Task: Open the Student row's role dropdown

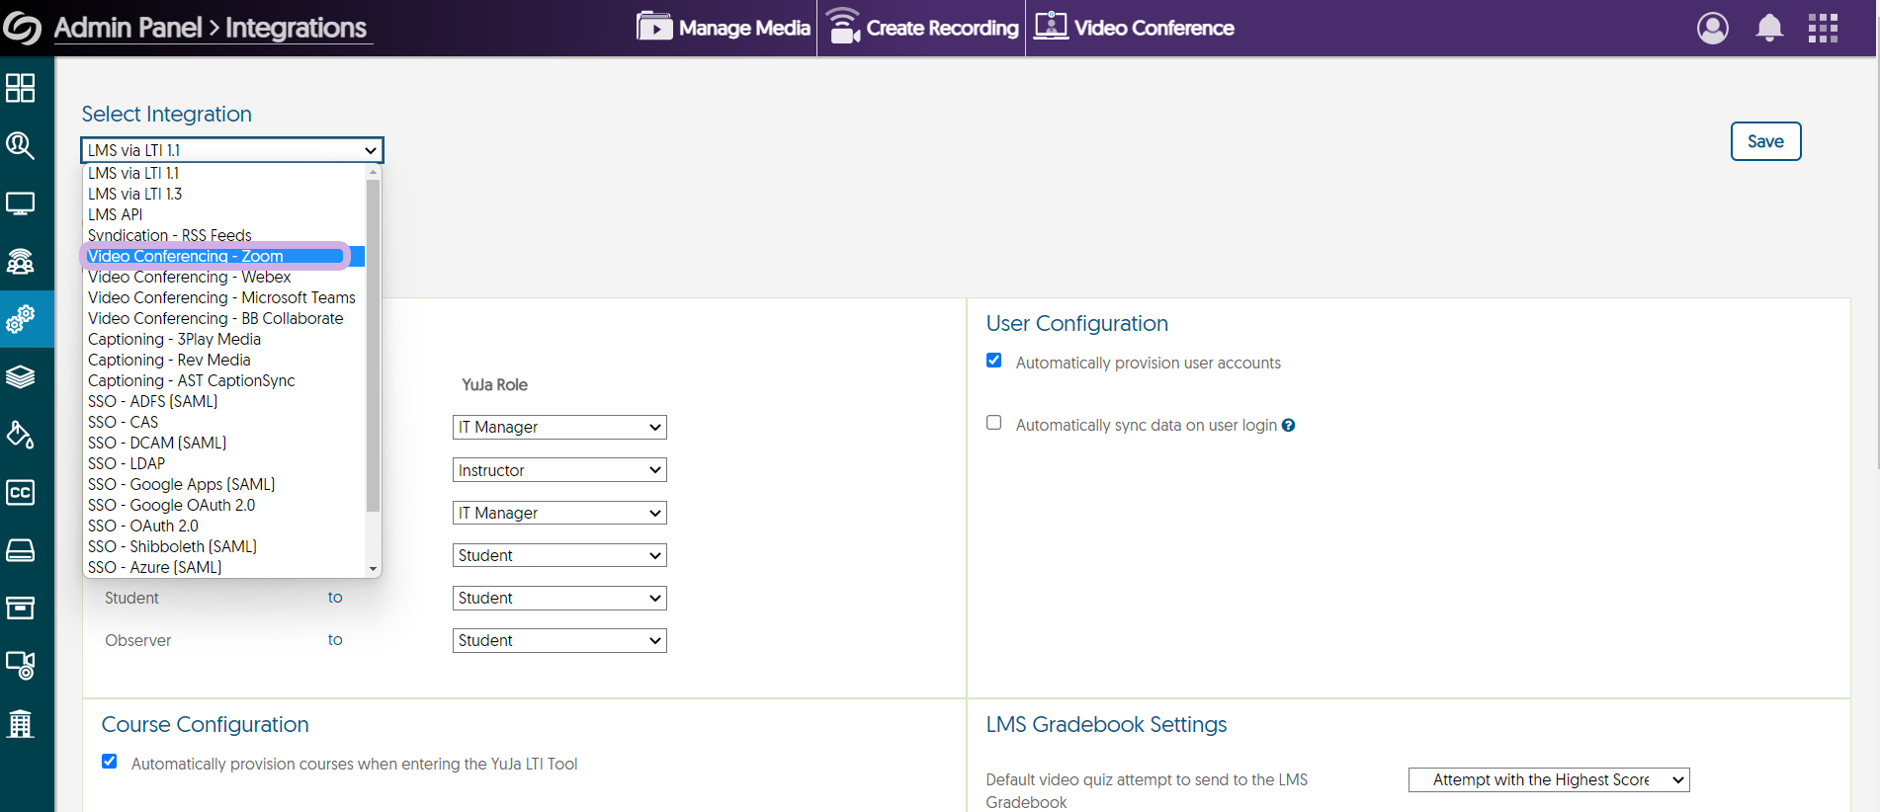Action: pyautogui.click(x=559, y=598)
